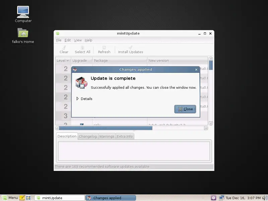Open the File menu
The image size is (268, 201).
[x=59, y=40]
